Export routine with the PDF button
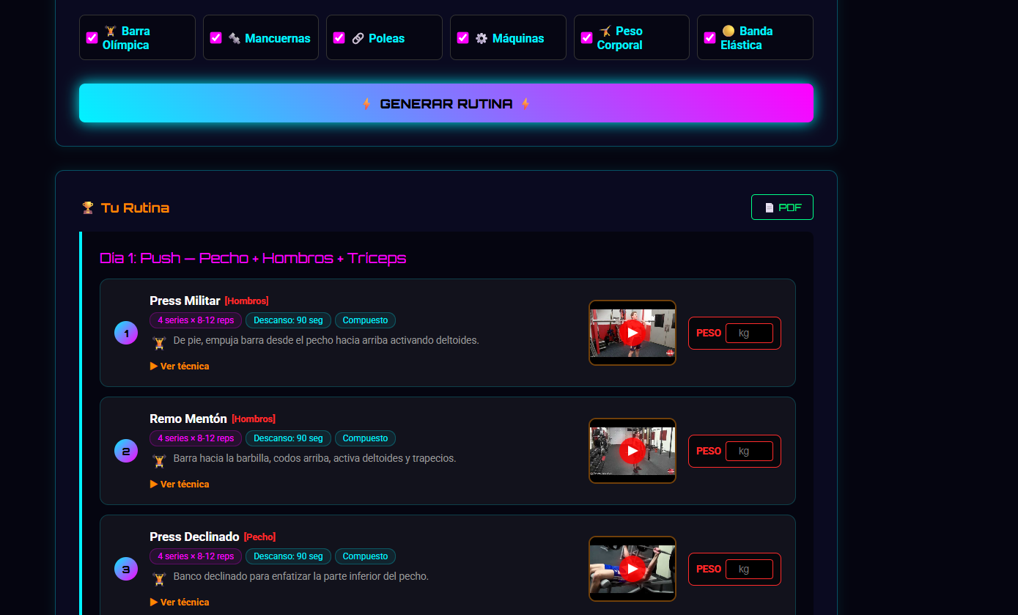 pos(782,207)
